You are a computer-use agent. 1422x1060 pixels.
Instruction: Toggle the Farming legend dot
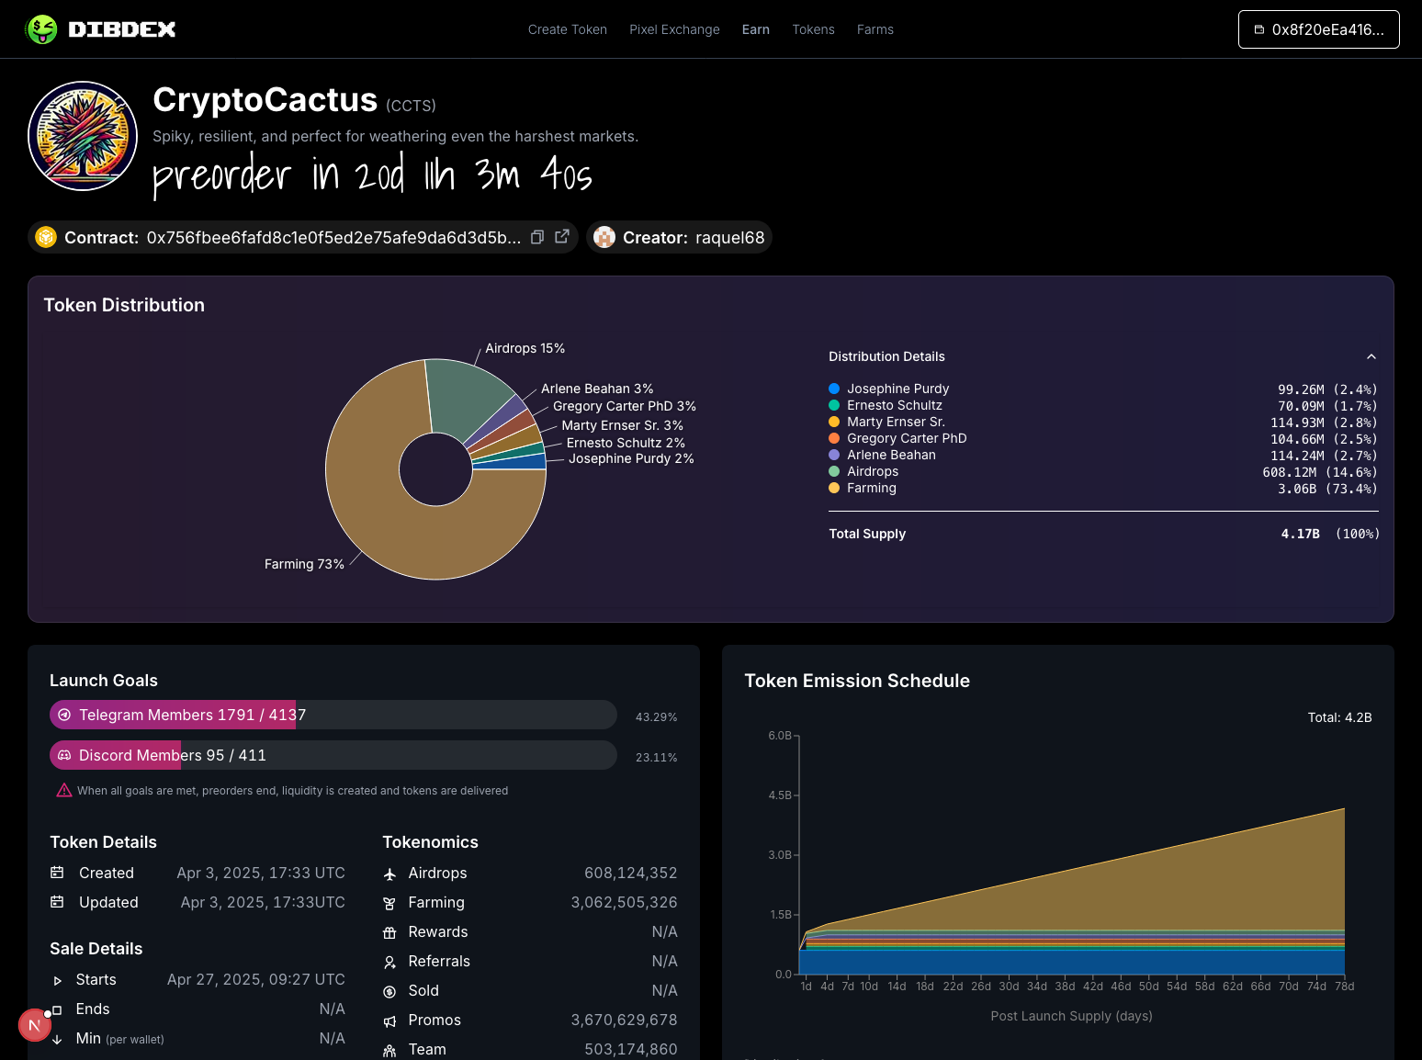coord(834,488)
